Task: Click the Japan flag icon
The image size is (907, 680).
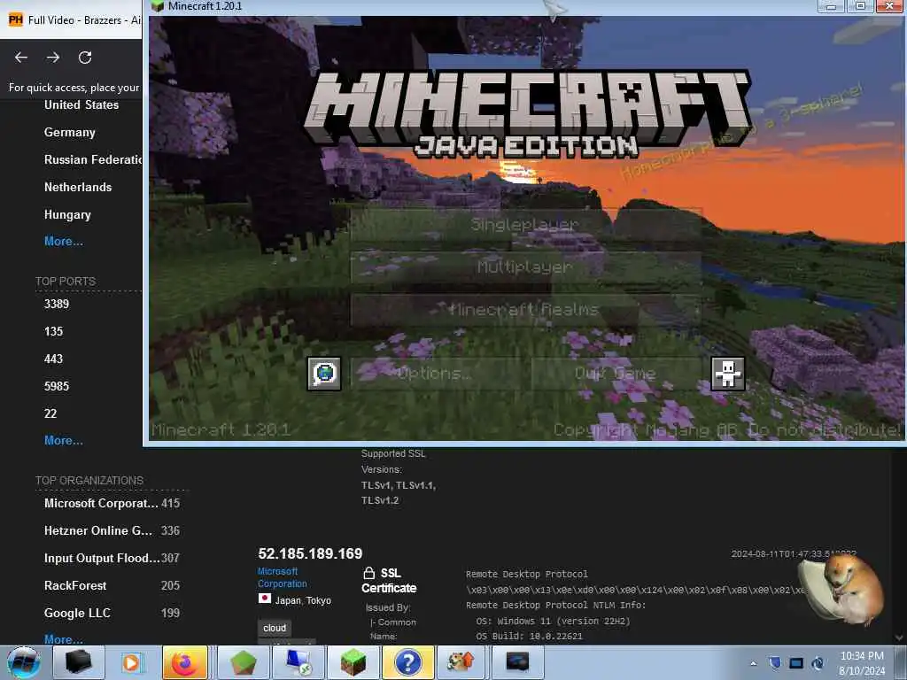Action: [264, 599]
